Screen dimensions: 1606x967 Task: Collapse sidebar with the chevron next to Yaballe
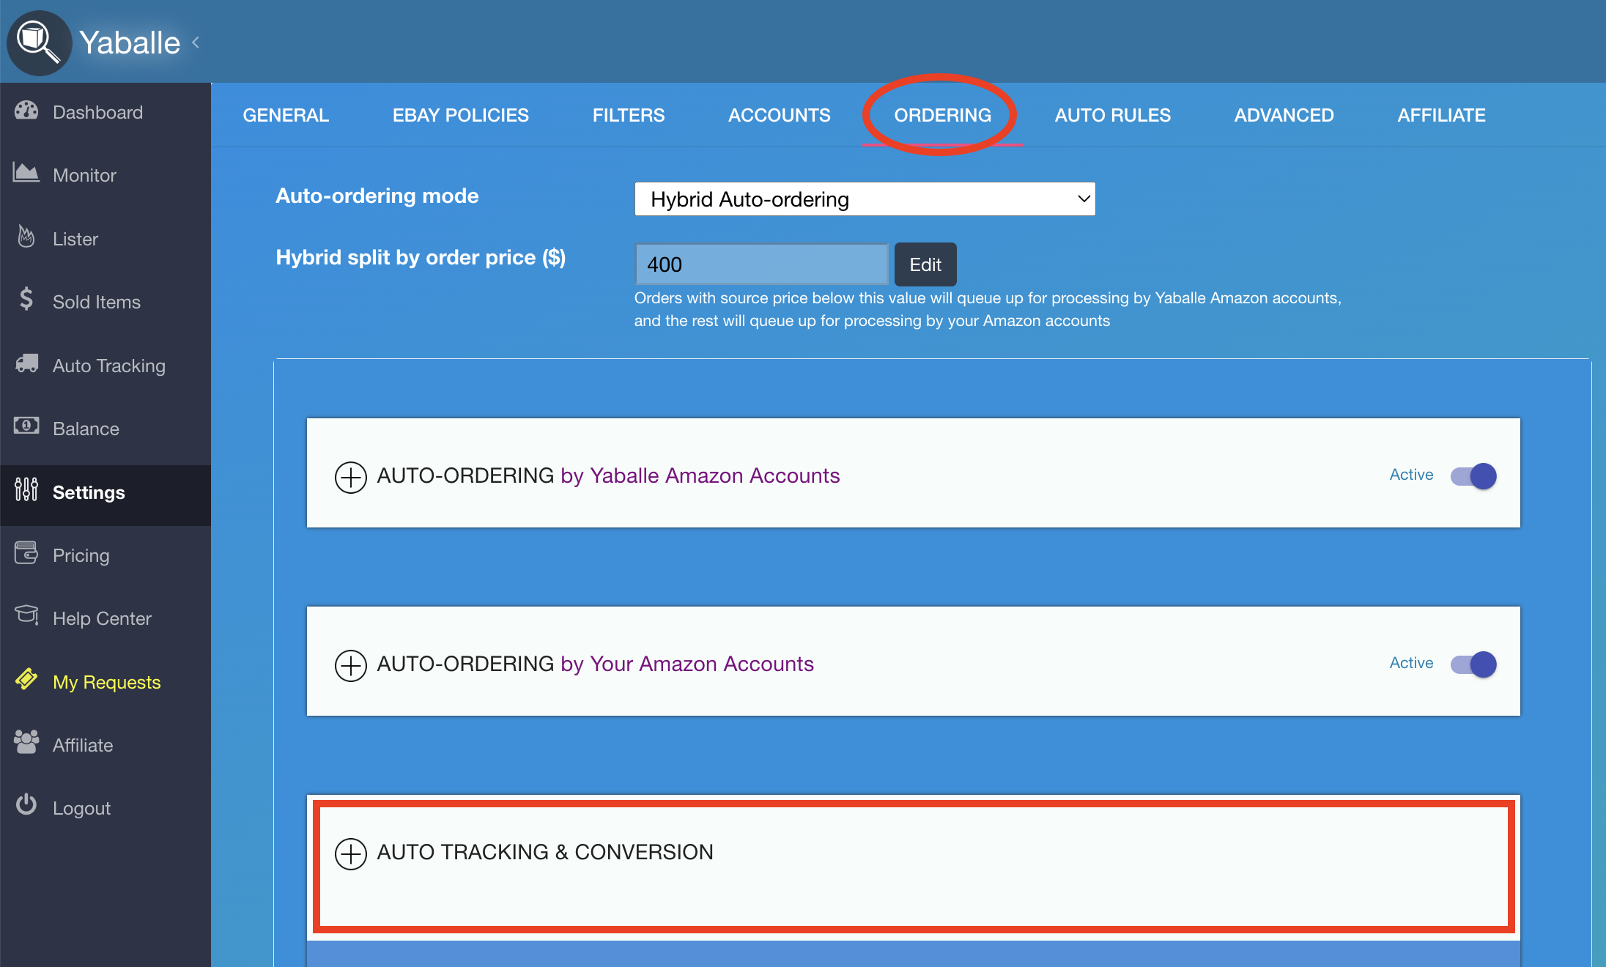click(x=196, y=42)
